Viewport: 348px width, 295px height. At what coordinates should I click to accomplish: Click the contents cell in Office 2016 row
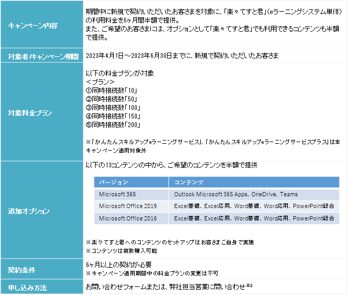click(254, 218)
